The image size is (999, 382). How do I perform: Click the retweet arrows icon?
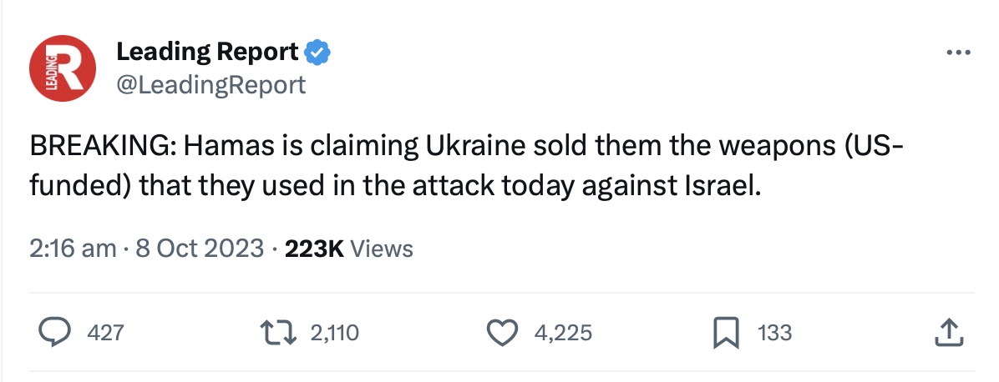tap(279, 332)
